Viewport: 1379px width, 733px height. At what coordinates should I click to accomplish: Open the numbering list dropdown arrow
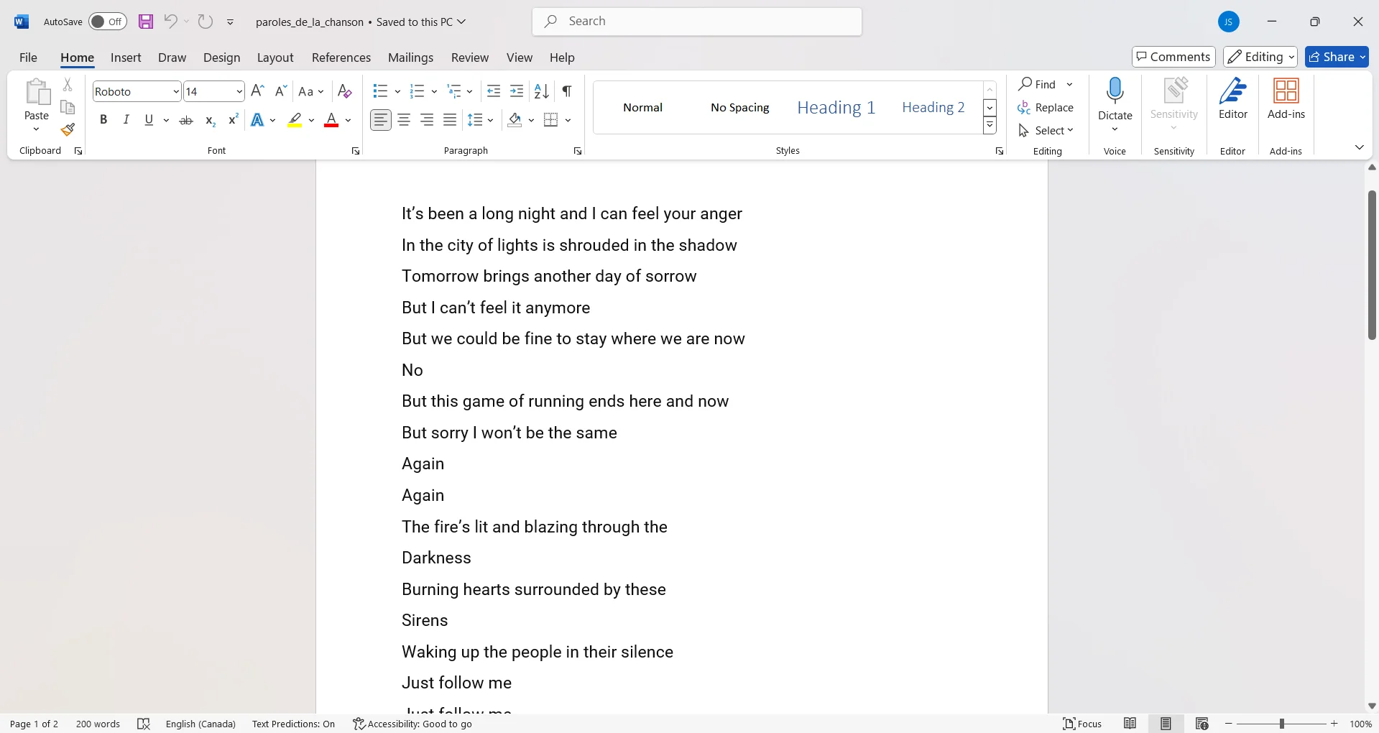[434, 91]
